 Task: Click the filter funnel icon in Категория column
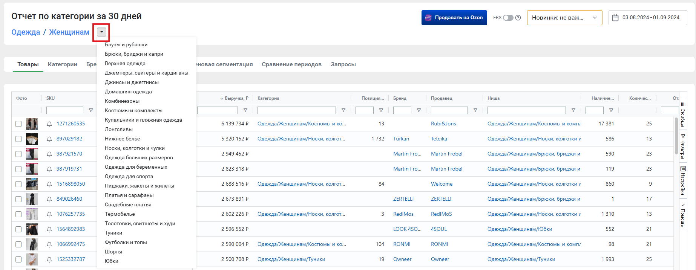point(343,110)
